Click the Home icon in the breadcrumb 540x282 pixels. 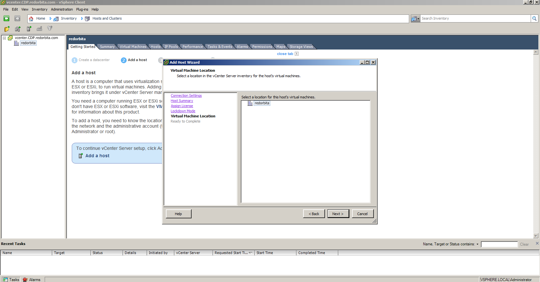[x=31, y=19]
